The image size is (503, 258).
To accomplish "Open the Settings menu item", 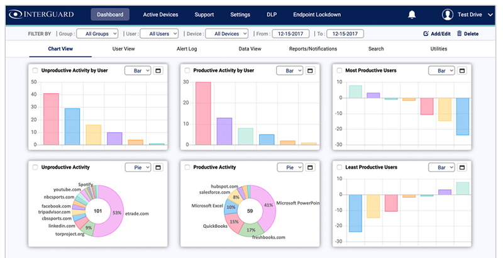I will pos(240,14).
